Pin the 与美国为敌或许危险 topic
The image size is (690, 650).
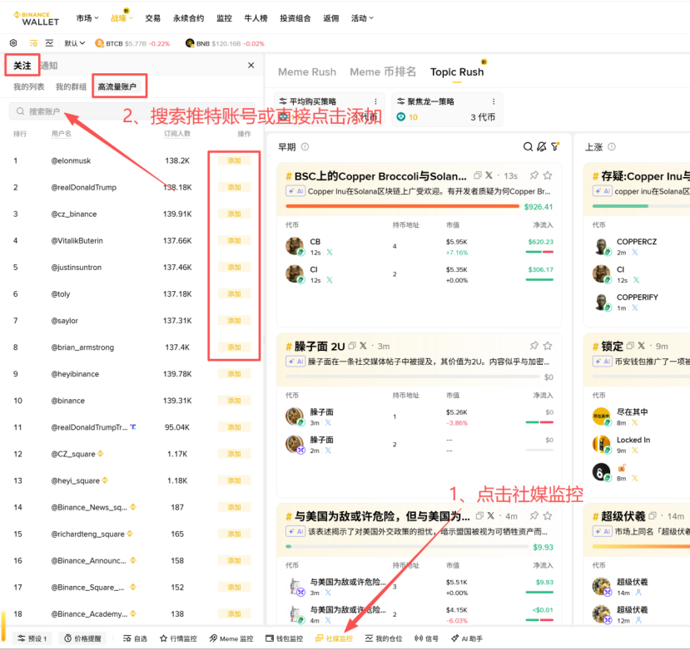534,515
